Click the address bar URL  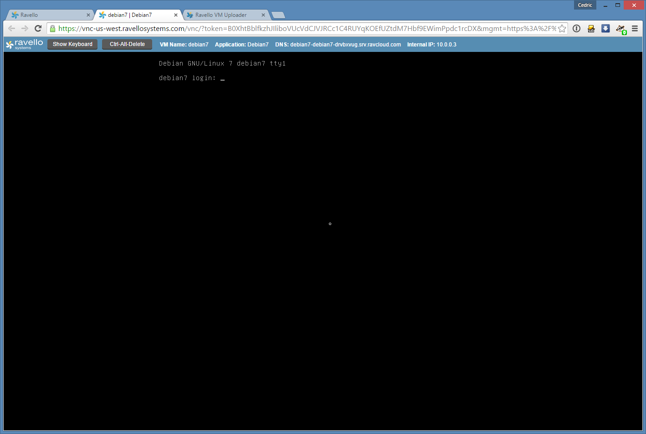pos(305,29)
